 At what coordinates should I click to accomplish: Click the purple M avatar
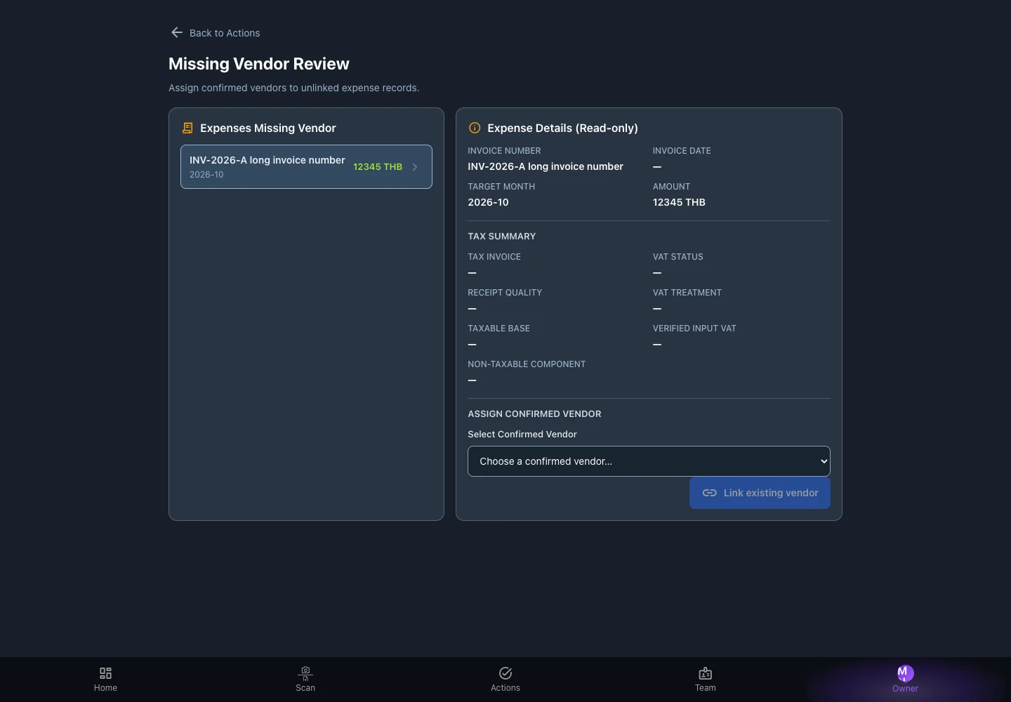point(905,673)
